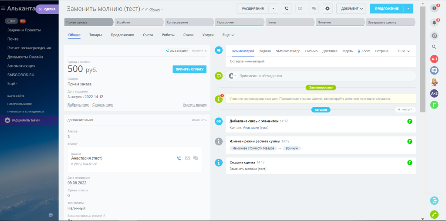
Task: Set deal stage to 'Готов'
Action: click(x=290, y=22)
